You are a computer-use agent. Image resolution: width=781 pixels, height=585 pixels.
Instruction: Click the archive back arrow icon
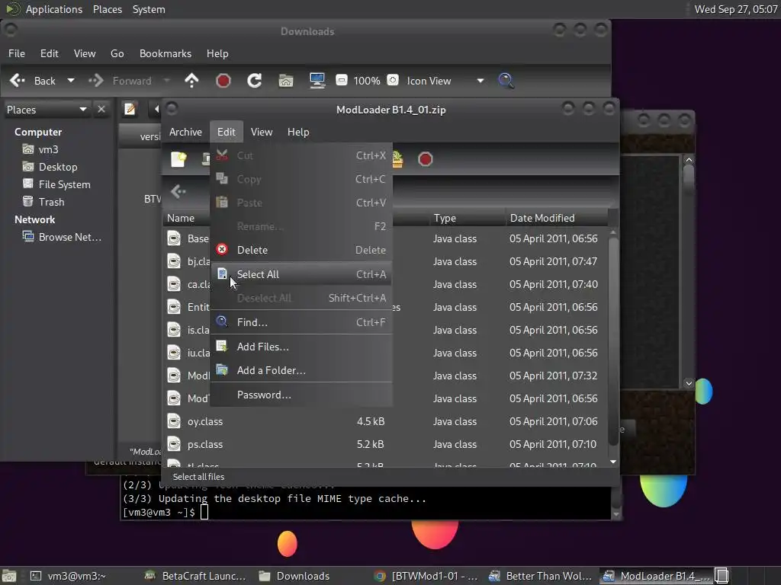click(x=178, y=191)
